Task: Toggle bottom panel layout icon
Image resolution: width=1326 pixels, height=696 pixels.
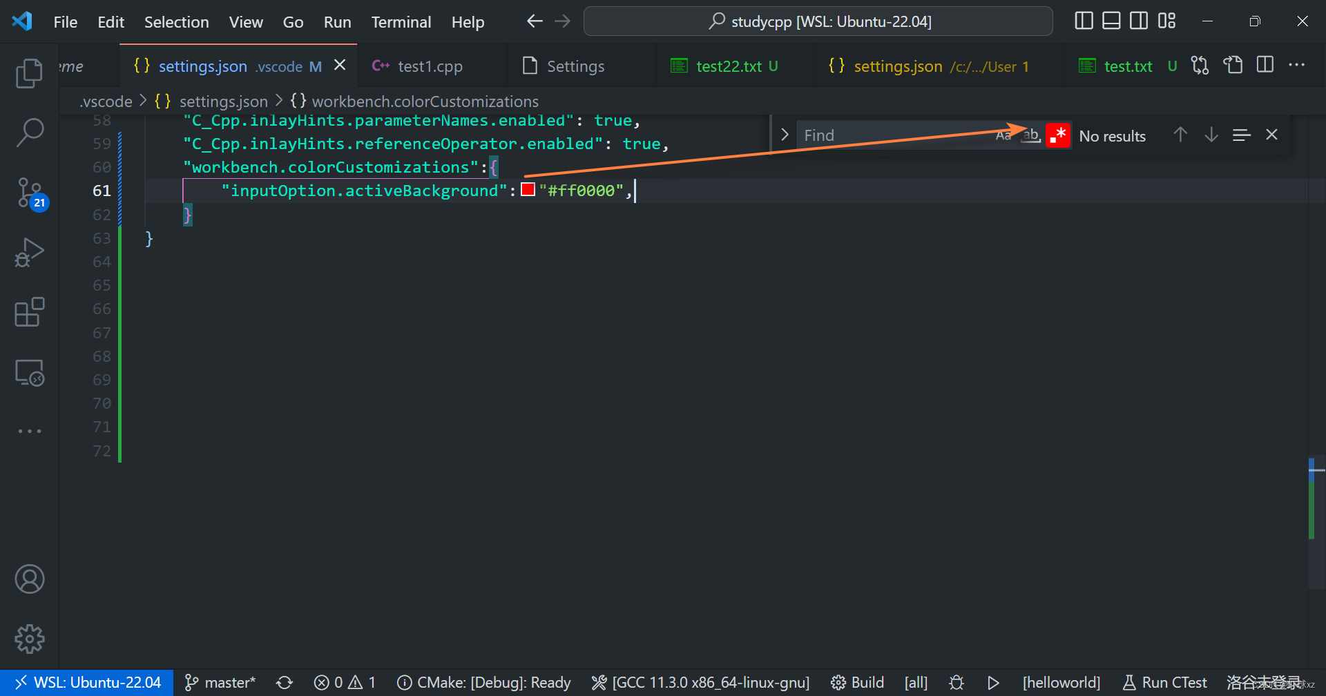Action: pos(1111,21)
